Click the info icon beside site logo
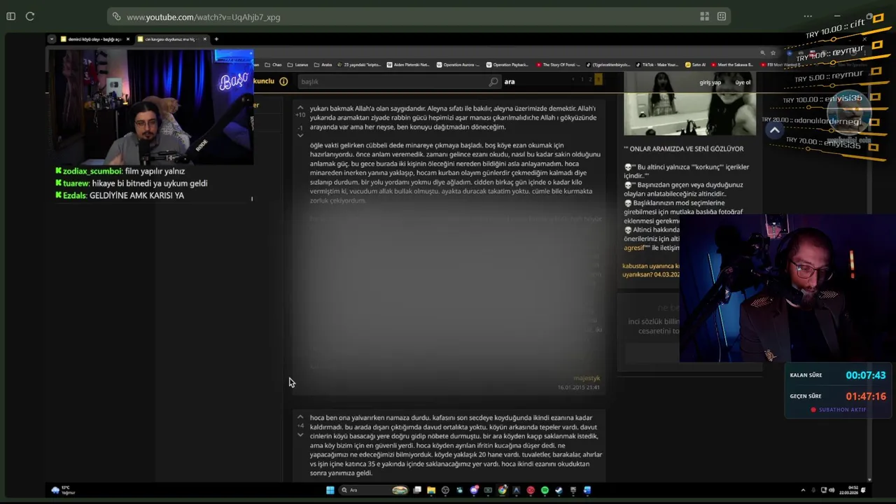This screenshot has height=504, width=896. click(x=283, y=81)
